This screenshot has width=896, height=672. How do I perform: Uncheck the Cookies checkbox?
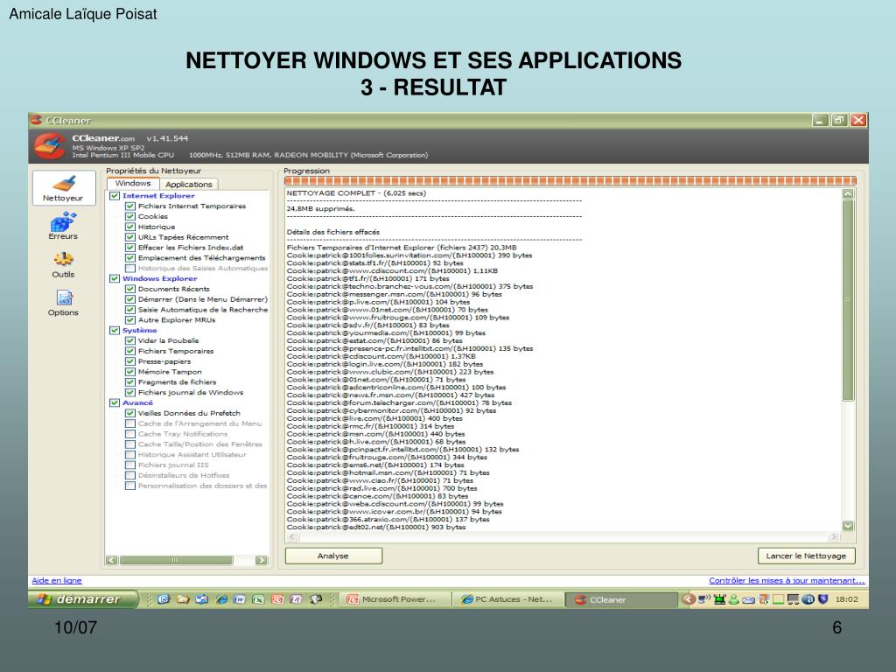coord(130,217)
